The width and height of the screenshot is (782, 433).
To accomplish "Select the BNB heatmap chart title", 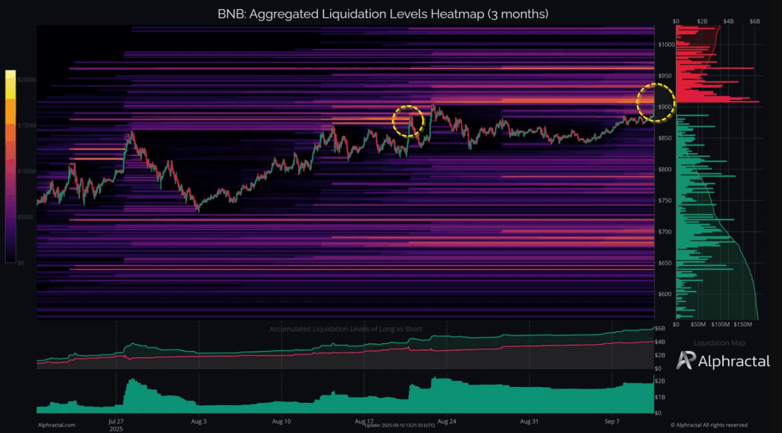I will (x=382, y=14).
